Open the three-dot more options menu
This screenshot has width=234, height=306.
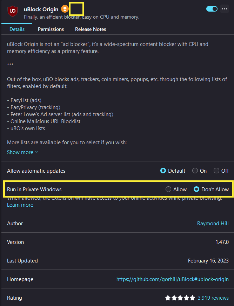(x=225, y=9)
